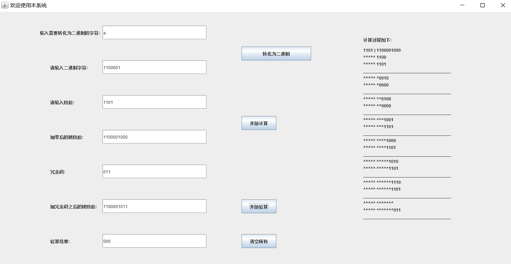This screenshot has width=511, height=264.
Task: Maximize the 欢迎使用本系统 window
Action: pos(482,5)
